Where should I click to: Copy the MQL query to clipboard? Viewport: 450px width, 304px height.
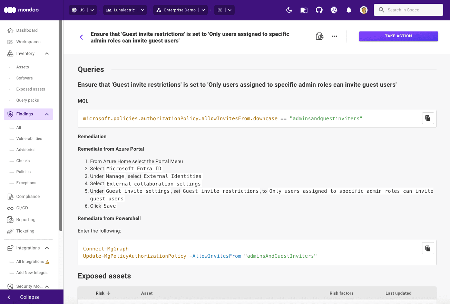428,118
